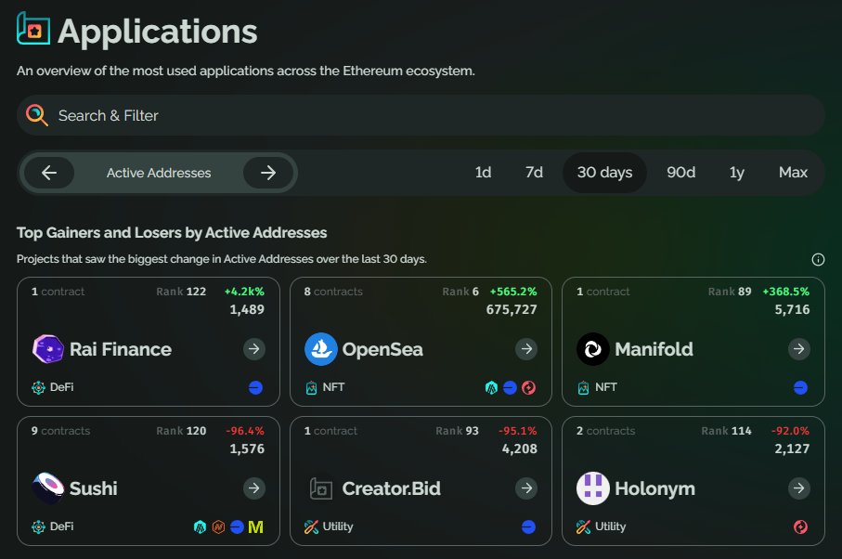Select the 30 days time range
This screenshot has height=559, width=842.
(604, 173)
